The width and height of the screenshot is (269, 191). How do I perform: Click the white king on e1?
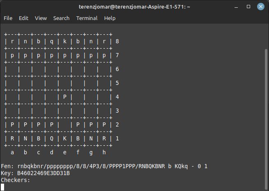tap(65, 138)
